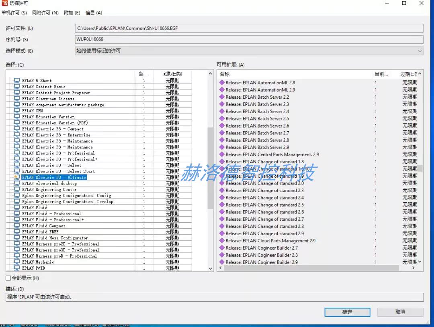Screen dimensions: 434x327
Task: Click the icon beside EPLAN Fluid Hose Configurator
Action: pyautogui.click(x=17, y=238)
